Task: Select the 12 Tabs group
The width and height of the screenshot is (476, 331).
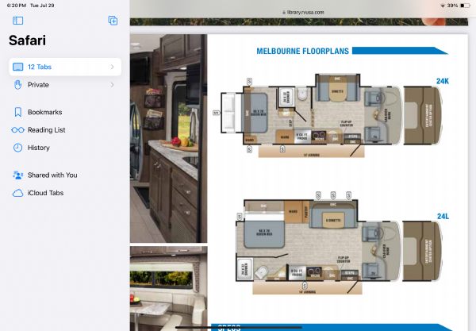Action: [x=65, y=67]
